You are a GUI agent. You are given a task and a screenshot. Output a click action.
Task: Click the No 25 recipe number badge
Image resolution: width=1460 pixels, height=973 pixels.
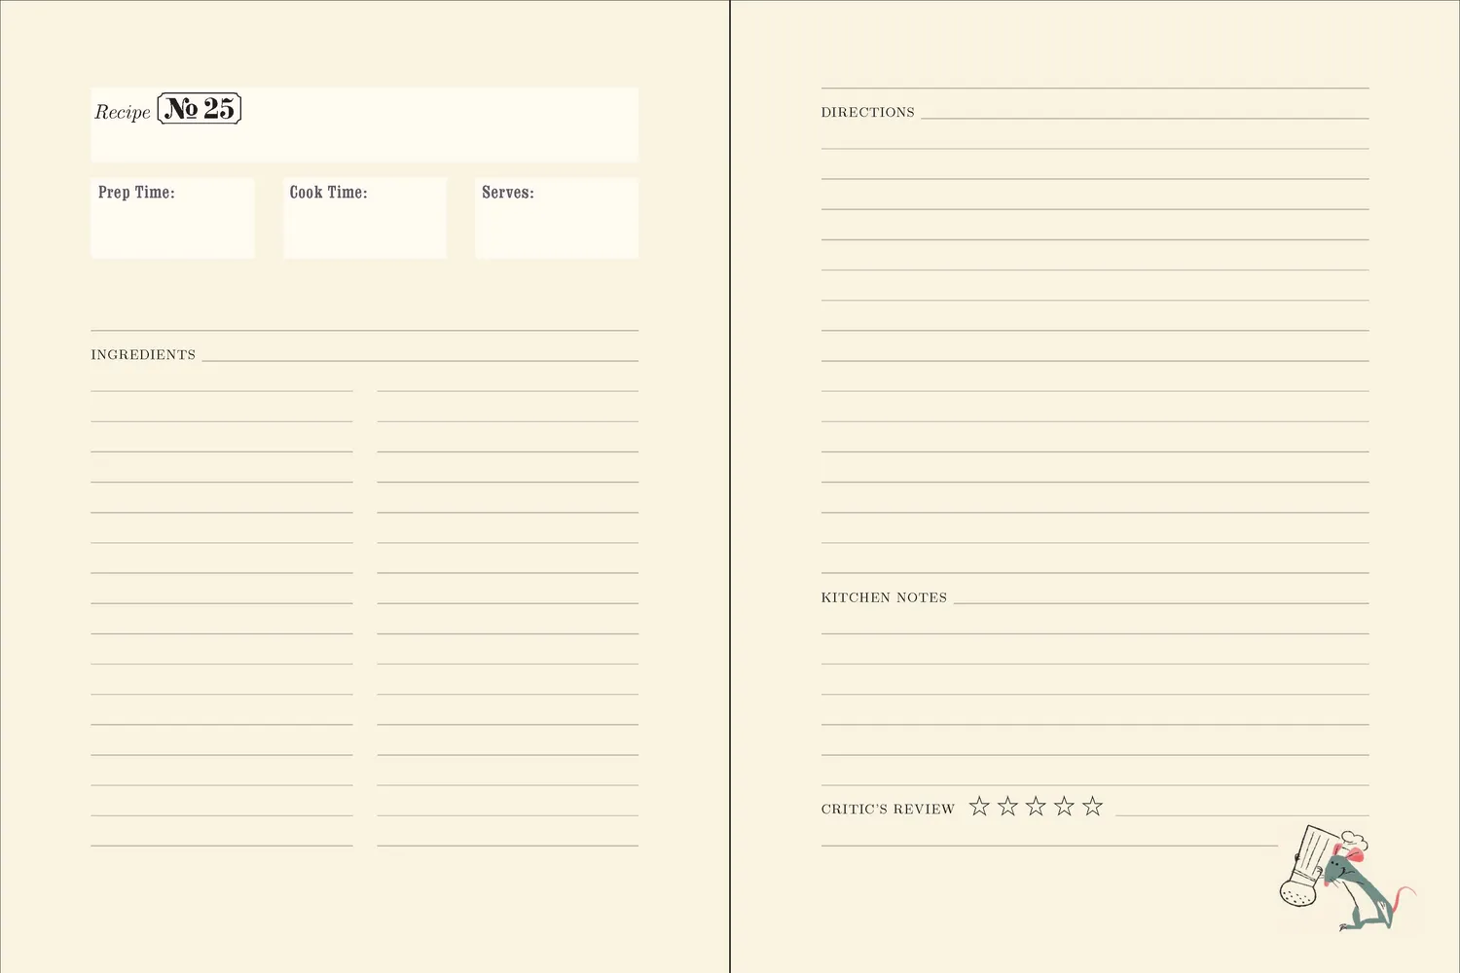[x=200, y=108]
